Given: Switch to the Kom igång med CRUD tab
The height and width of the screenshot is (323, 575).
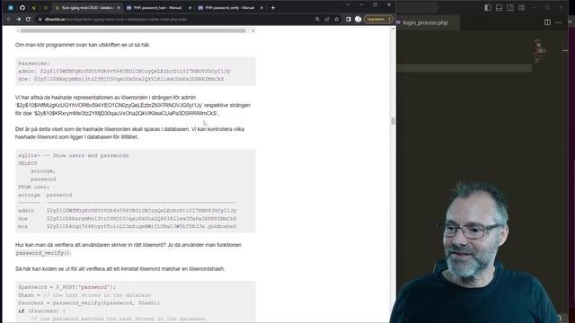Looking at the screenshot, I should [87, 8].
